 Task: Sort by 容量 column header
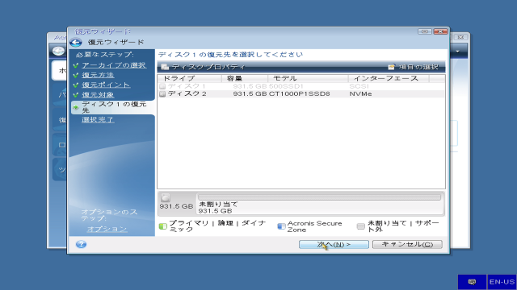coord(245,78)
